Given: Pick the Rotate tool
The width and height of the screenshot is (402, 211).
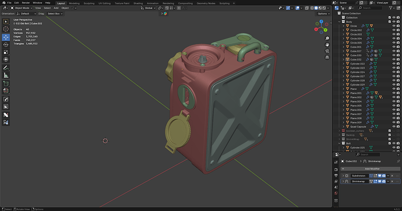Looking at the screenshot, I should (x=6, y=45).
